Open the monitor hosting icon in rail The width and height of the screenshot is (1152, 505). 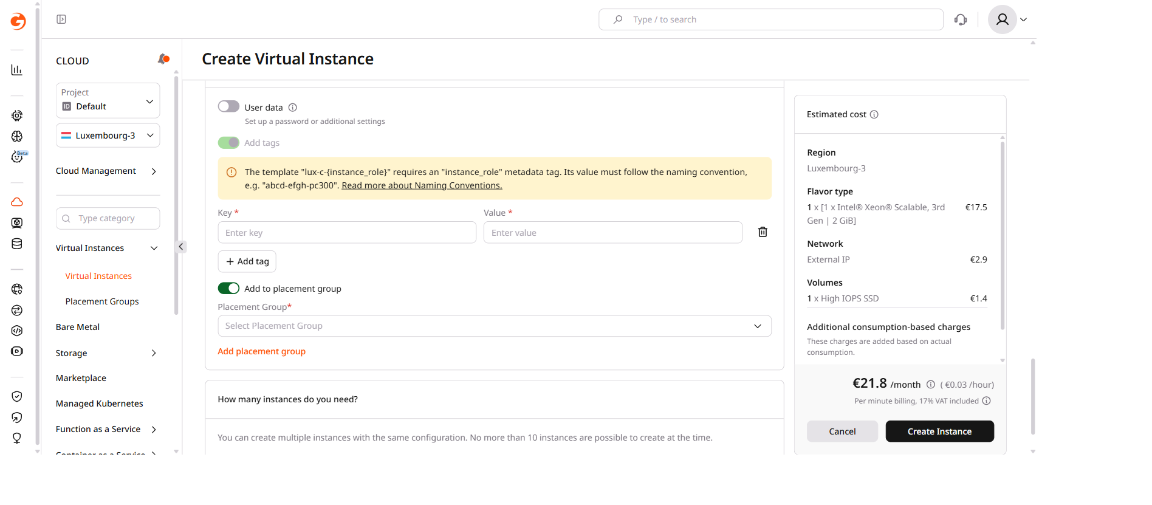17,223
